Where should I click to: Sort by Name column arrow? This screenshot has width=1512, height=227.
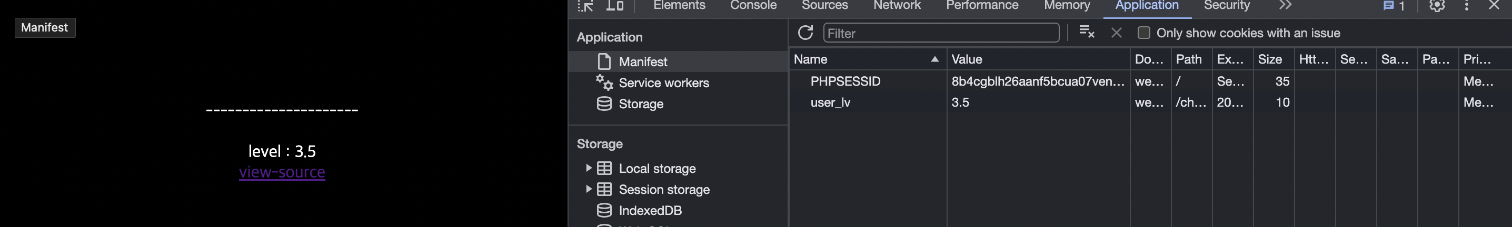(935, 59)
